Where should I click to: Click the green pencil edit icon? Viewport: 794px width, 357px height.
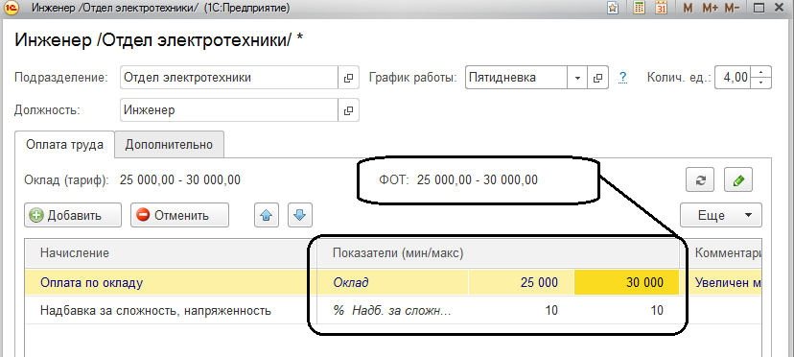pyautogui.click(x=738, y=180)
